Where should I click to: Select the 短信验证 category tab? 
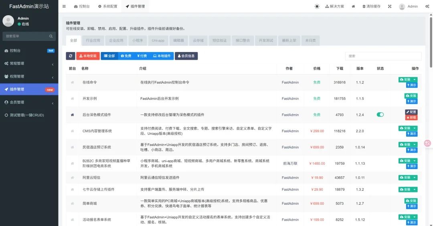(x=220, y=40)
